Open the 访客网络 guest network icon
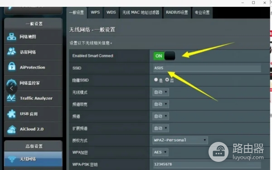 (x=11, y=52)
